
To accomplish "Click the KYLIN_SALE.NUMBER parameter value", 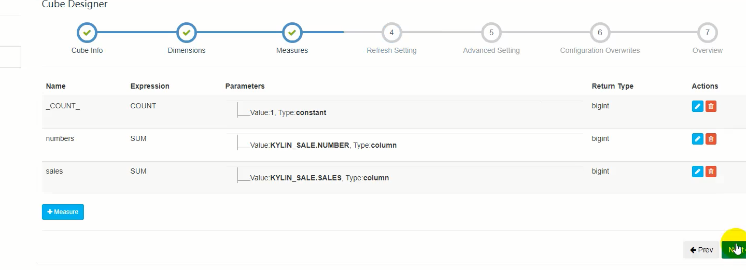I will click(x=309, y=146).
